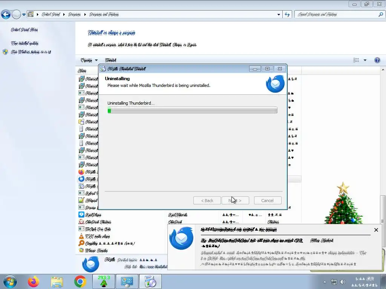
Task: Click the search magnifier icon
Action: point(381,15)
